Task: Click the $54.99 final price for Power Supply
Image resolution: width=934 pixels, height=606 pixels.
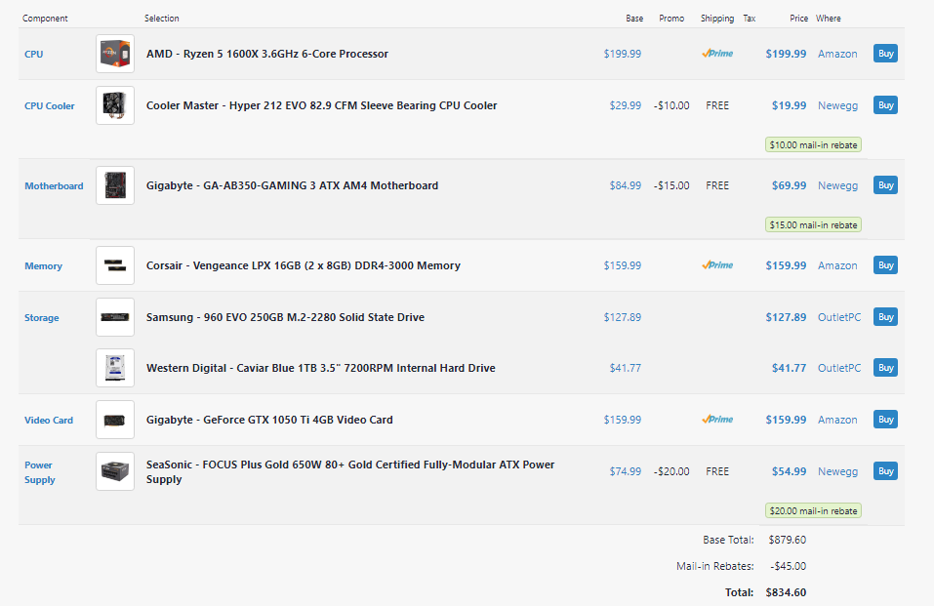Action: tap(789, 471)
